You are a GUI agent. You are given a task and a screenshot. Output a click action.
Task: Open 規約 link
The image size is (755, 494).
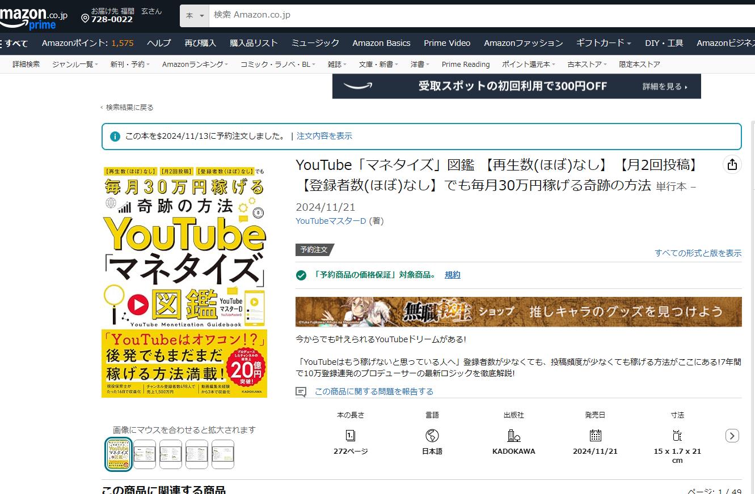453,275
